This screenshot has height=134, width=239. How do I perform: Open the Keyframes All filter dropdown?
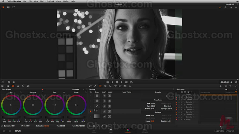(x=231, y=89)
